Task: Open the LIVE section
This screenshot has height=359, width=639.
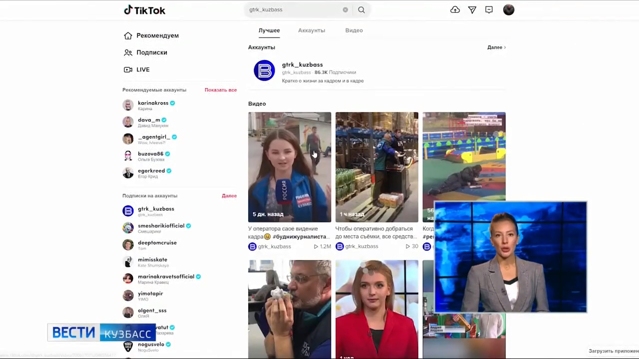Action: 142,69
